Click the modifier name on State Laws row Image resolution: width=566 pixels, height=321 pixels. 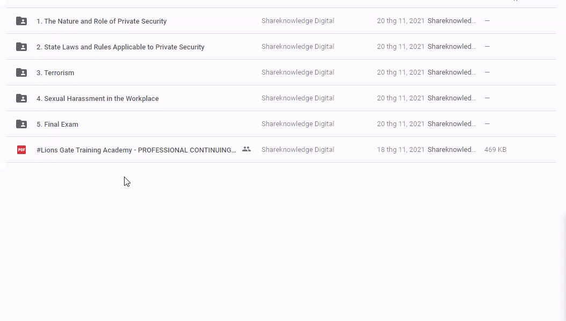pos(452,47)
